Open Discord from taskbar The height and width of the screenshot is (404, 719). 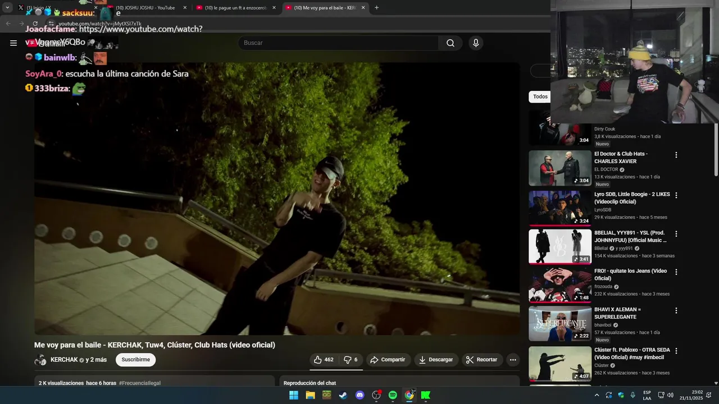click(x=360, y=395)
